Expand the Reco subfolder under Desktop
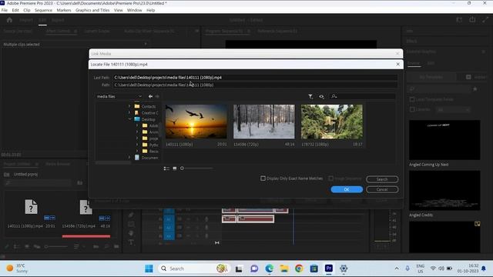 pos(137,152)
